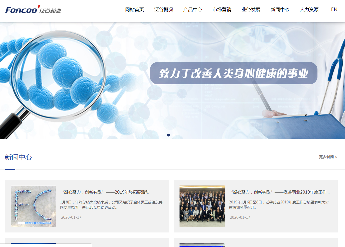
Task: Open the 市场营销 section
Action: click(x=222, y=9)
